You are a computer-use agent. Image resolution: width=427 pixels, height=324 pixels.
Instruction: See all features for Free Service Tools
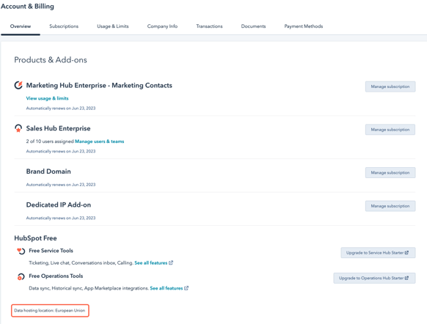151,262
